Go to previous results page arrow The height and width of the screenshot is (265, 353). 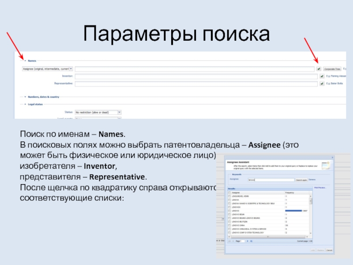click(233, 241)
